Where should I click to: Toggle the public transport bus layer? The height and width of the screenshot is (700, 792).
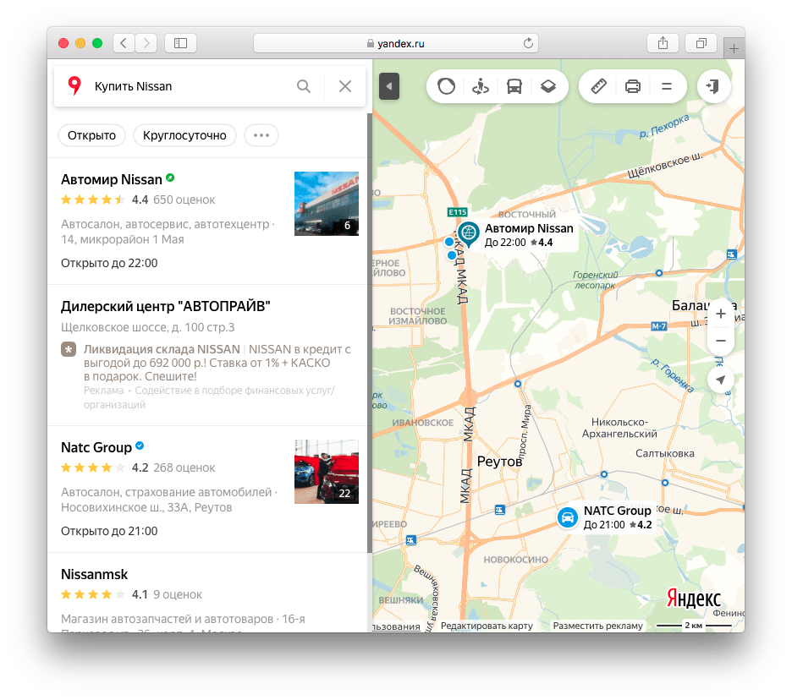point(514,86)
